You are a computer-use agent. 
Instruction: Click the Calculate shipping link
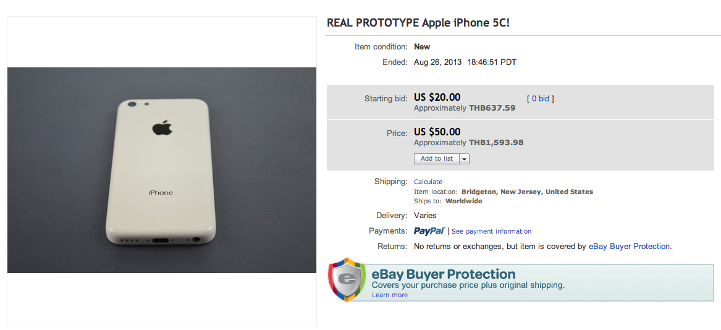tap(428, 182)
